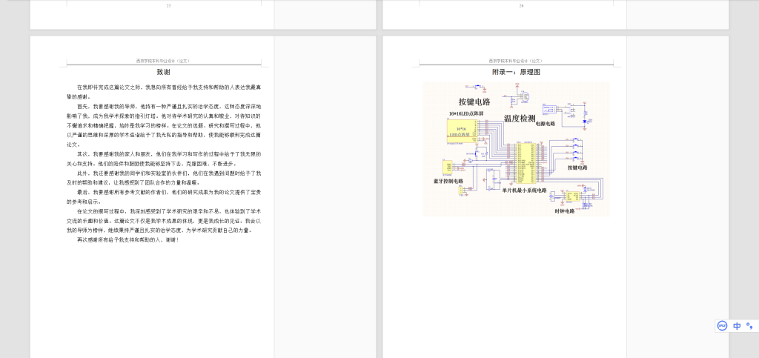Click the closing line starting with 再次感谢
Screen dimensions: 759x358
pos(127,240)
